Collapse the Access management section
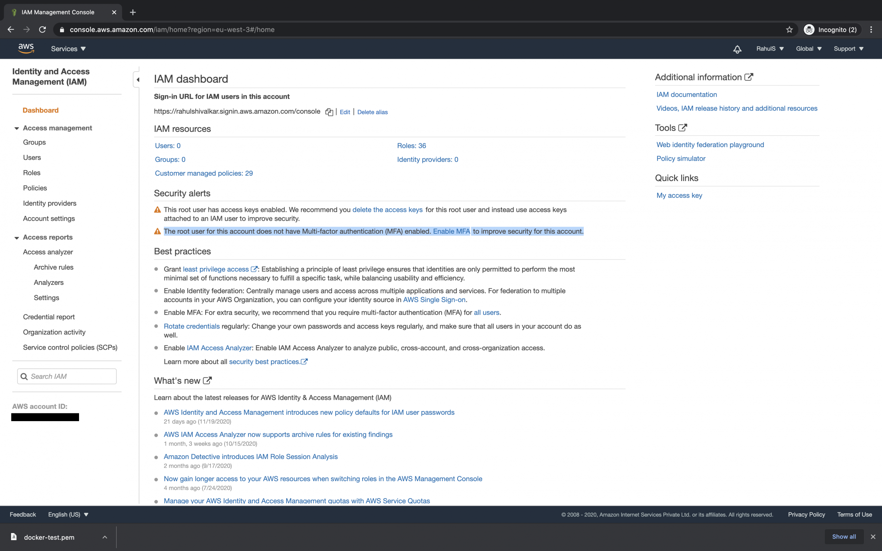The height and width of the screenshot is (551, 882). (x=17, y=128)
